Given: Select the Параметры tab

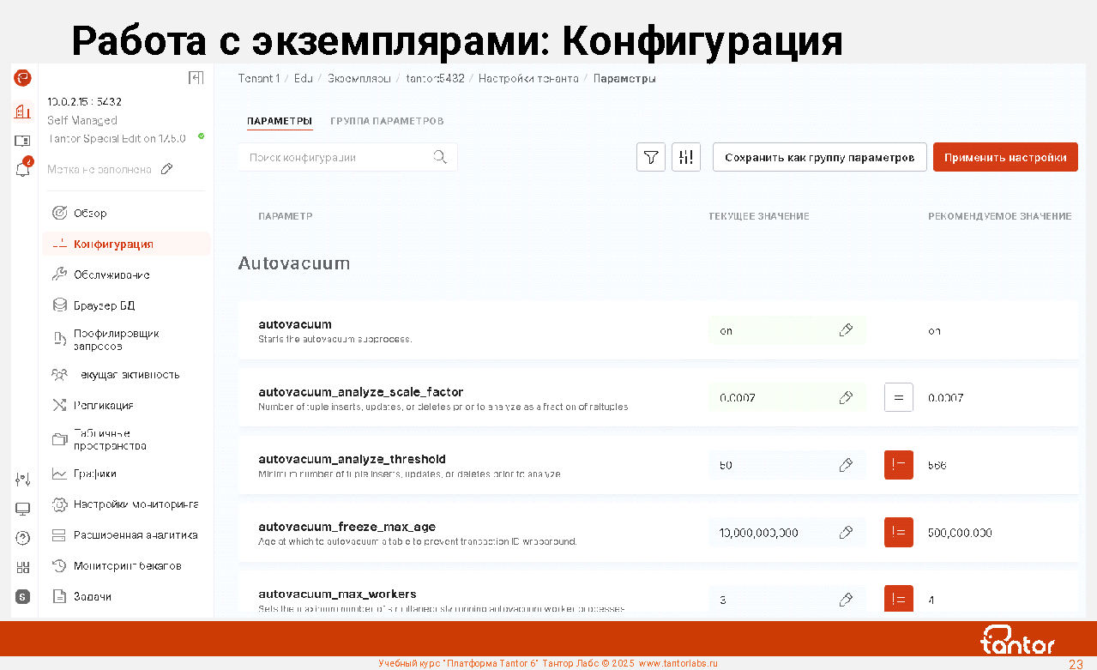Looking at the screenshot, I should 279,121.
